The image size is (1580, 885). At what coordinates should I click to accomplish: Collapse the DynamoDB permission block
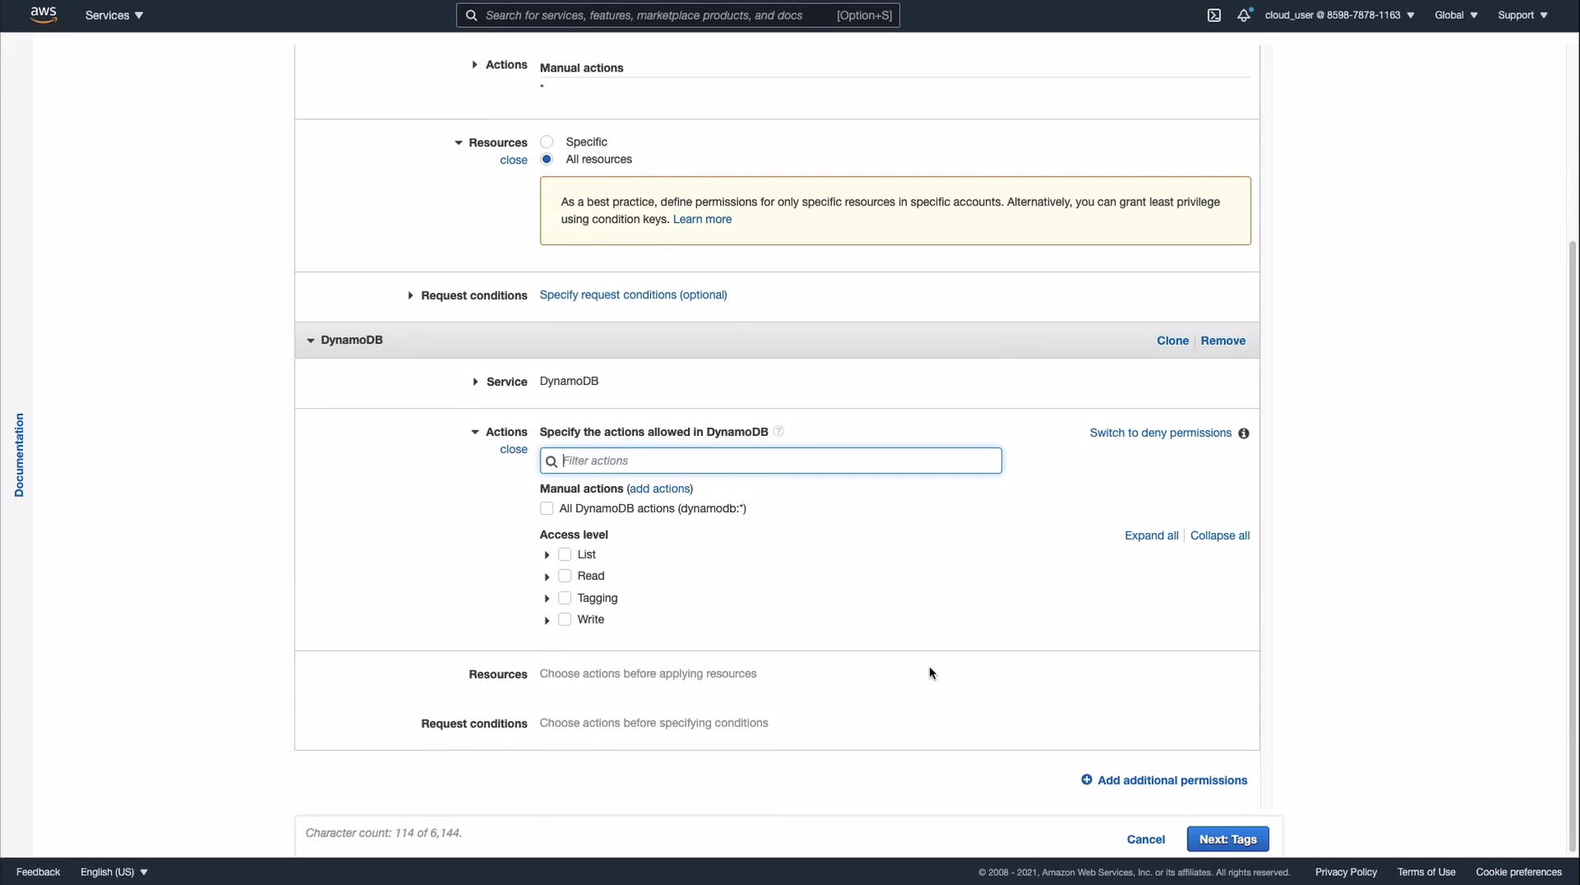click(x=310, y=341)
